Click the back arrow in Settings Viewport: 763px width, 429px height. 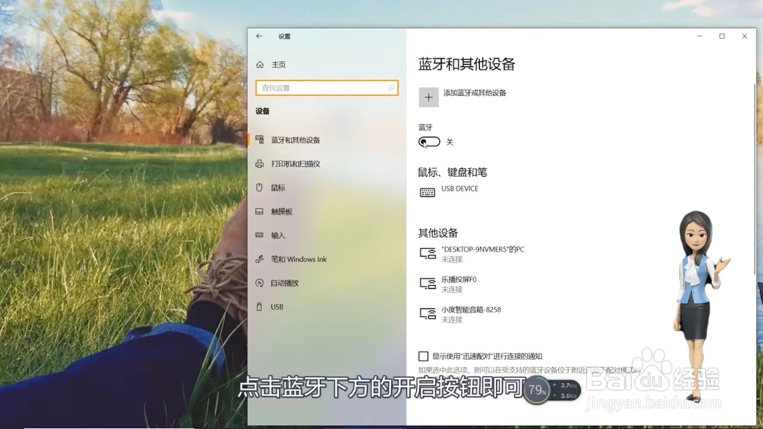pyautogui.click(x=259, y=36)
